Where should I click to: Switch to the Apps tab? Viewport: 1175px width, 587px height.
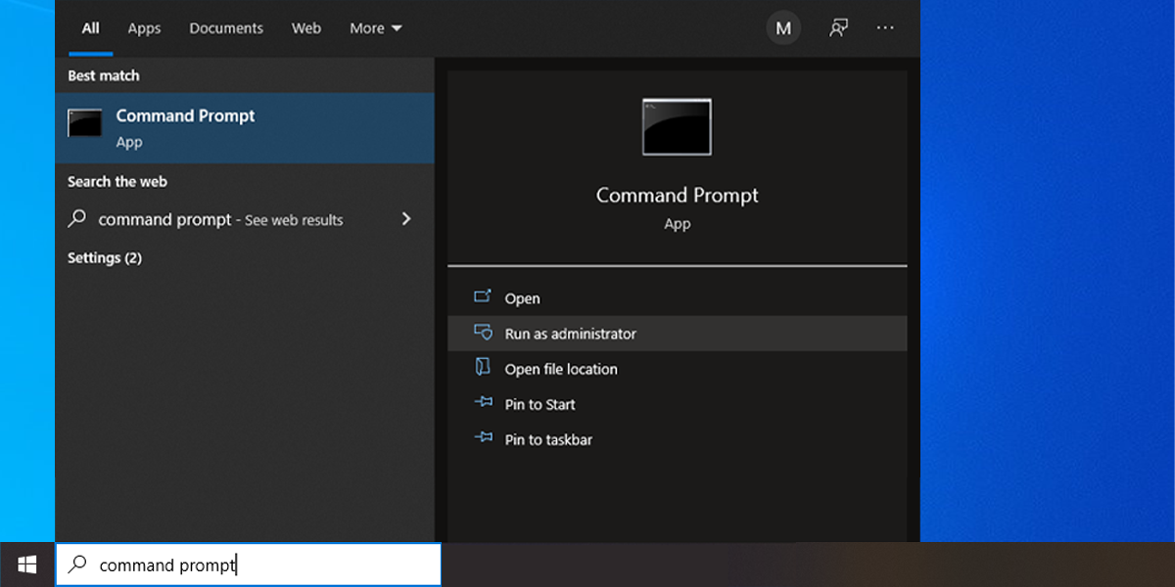tap(144, 28)
